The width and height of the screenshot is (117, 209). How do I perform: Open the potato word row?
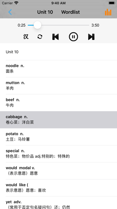pos(59,137)
